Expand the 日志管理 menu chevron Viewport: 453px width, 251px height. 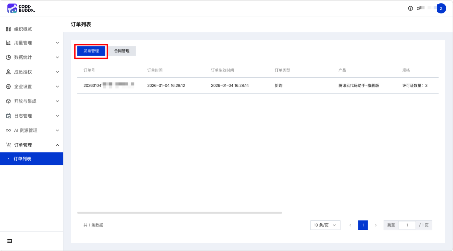coord(57,116)
